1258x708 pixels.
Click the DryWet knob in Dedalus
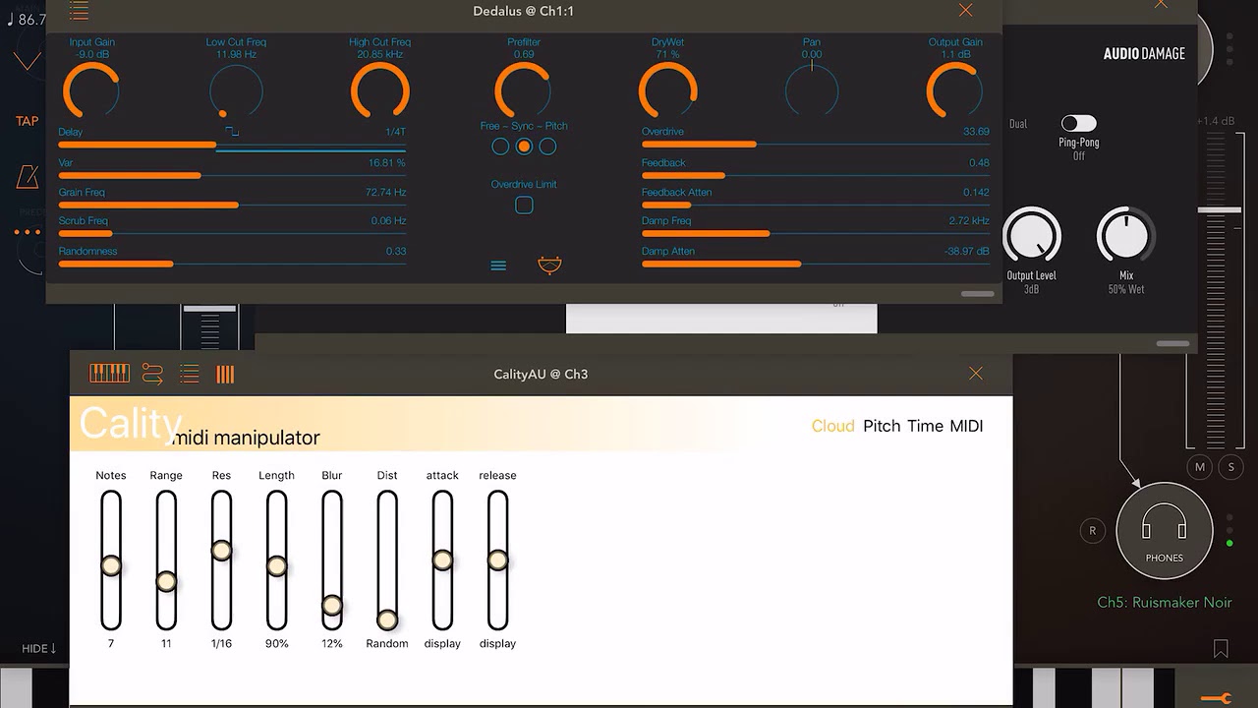667,90
